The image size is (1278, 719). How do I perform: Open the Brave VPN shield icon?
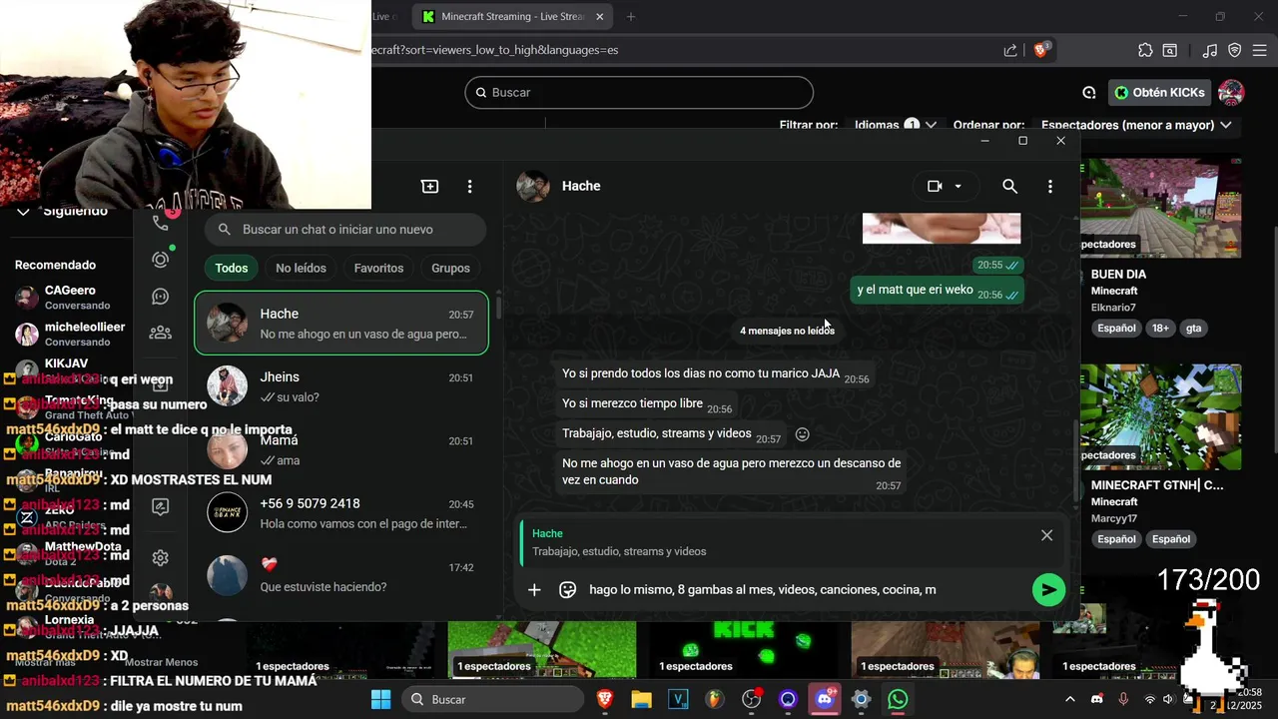pos(1234,50)
